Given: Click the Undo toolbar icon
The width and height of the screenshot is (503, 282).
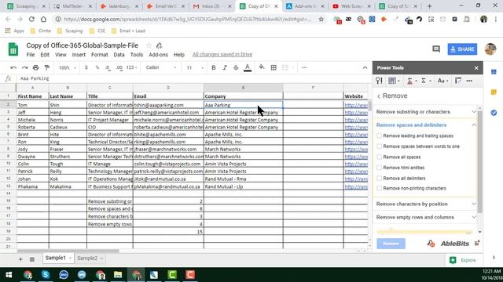Looking at the screenshot, I should [x=13, y=68].
